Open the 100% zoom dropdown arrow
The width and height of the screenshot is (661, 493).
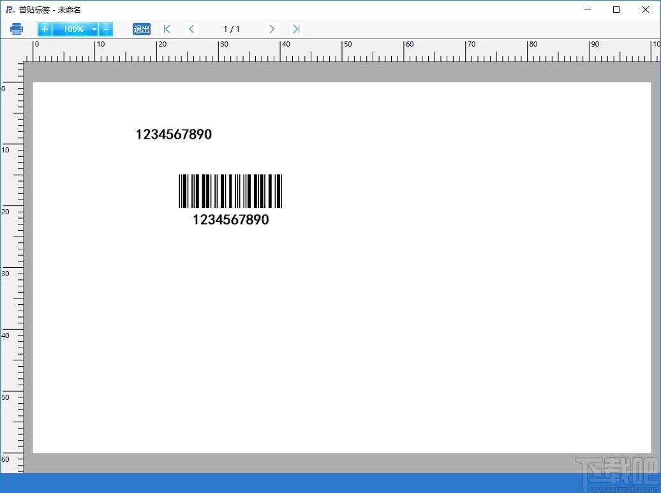tap(94, 29)
